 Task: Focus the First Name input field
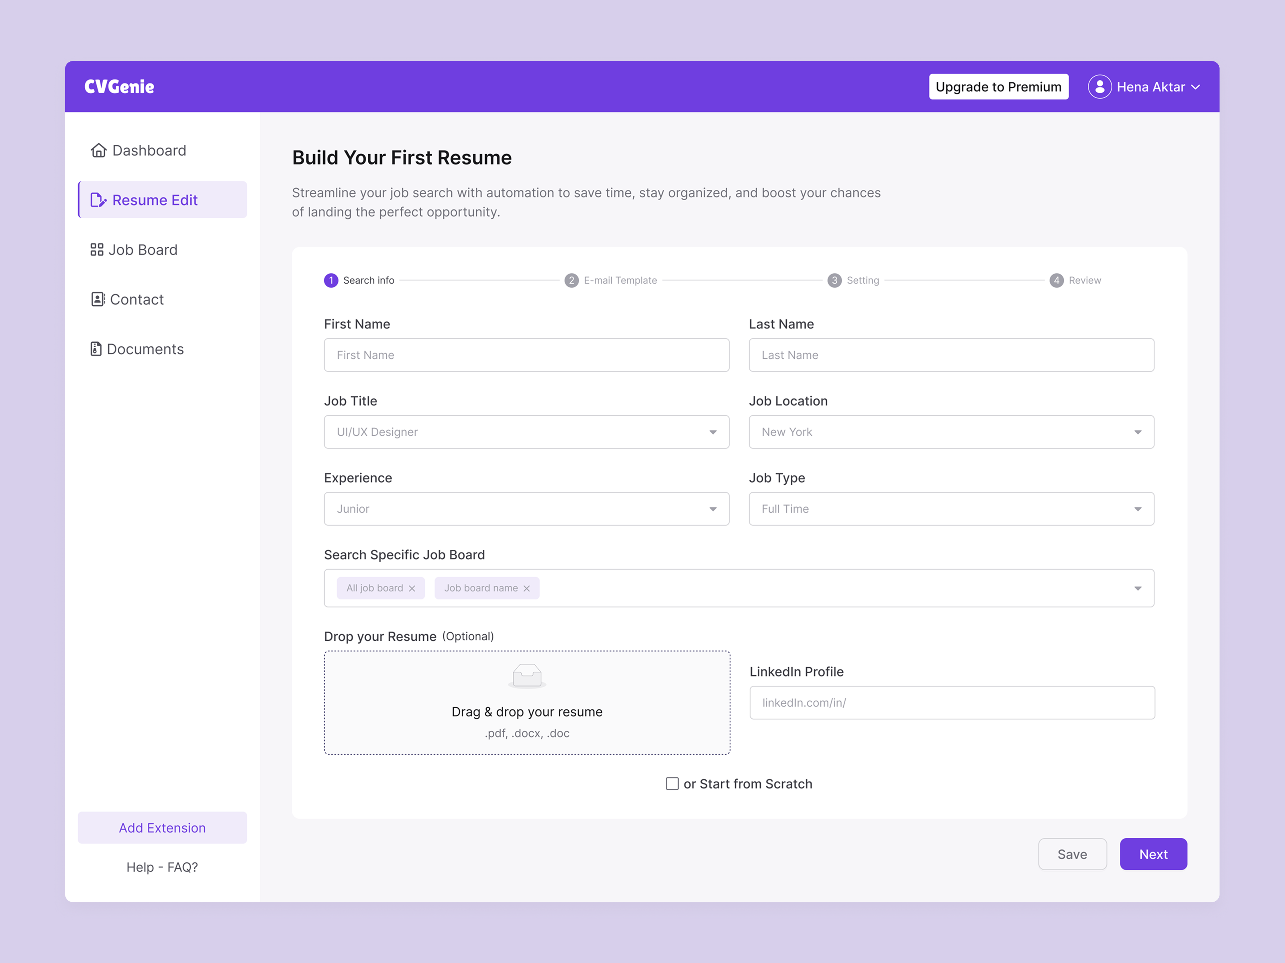[x=526, y=355]
